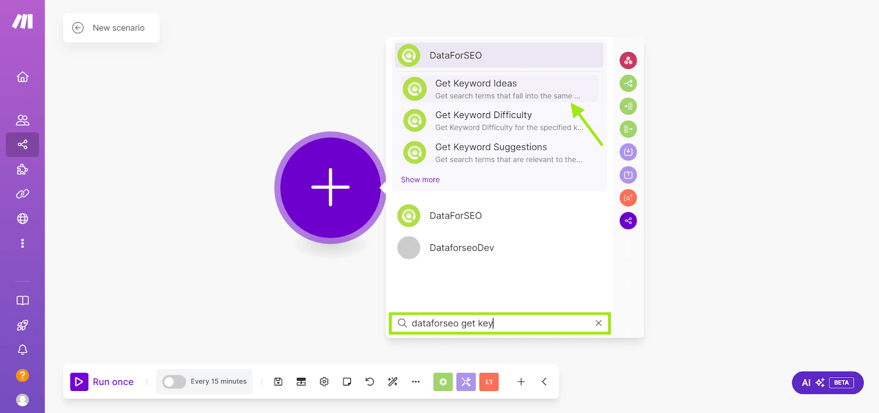Click the save scenario floppy disk icon
This screenshot has height=413, width=879.
[x=279, y=382]
